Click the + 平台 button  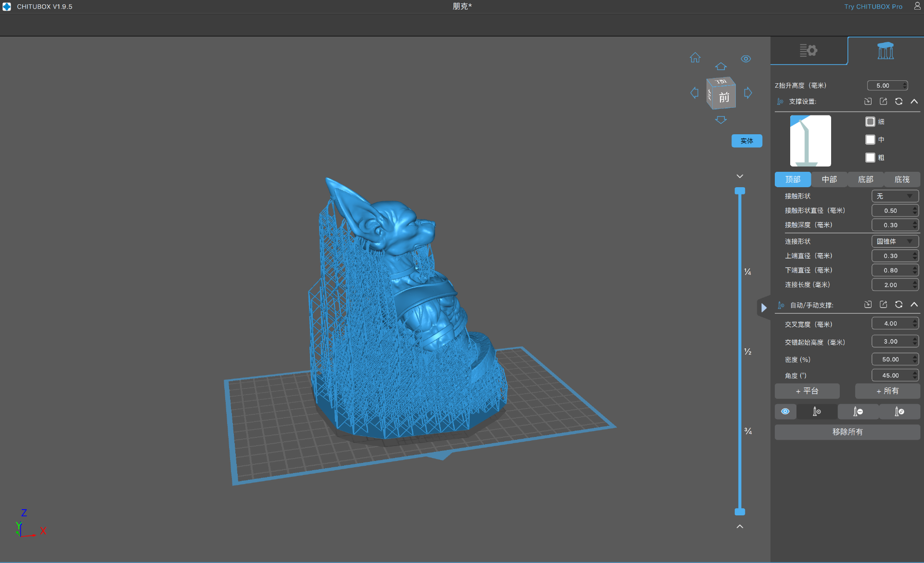click(x=807, y=391)
